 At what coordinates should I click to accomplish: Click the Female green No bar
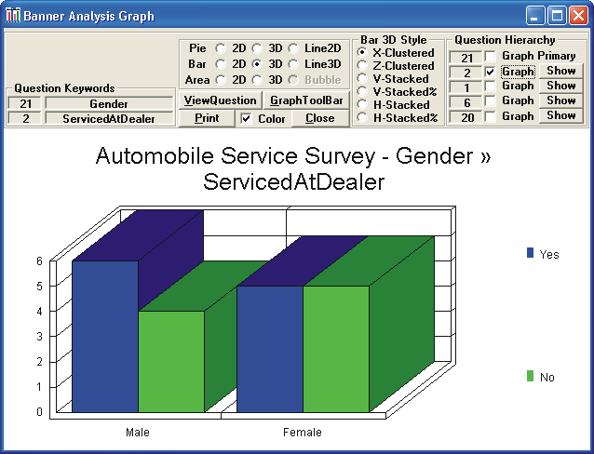336,349
